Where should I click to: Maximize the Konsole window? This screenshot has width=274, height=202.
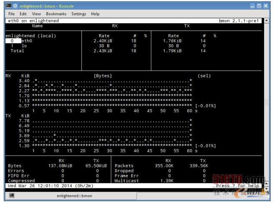(x=259, y=6)
